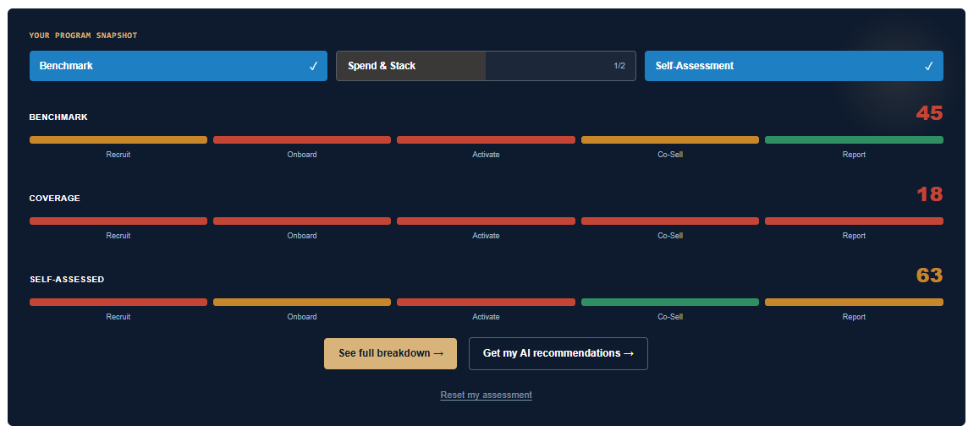
Task: Click the SELF-ASSESSED section heading
Action: (67, 280)
